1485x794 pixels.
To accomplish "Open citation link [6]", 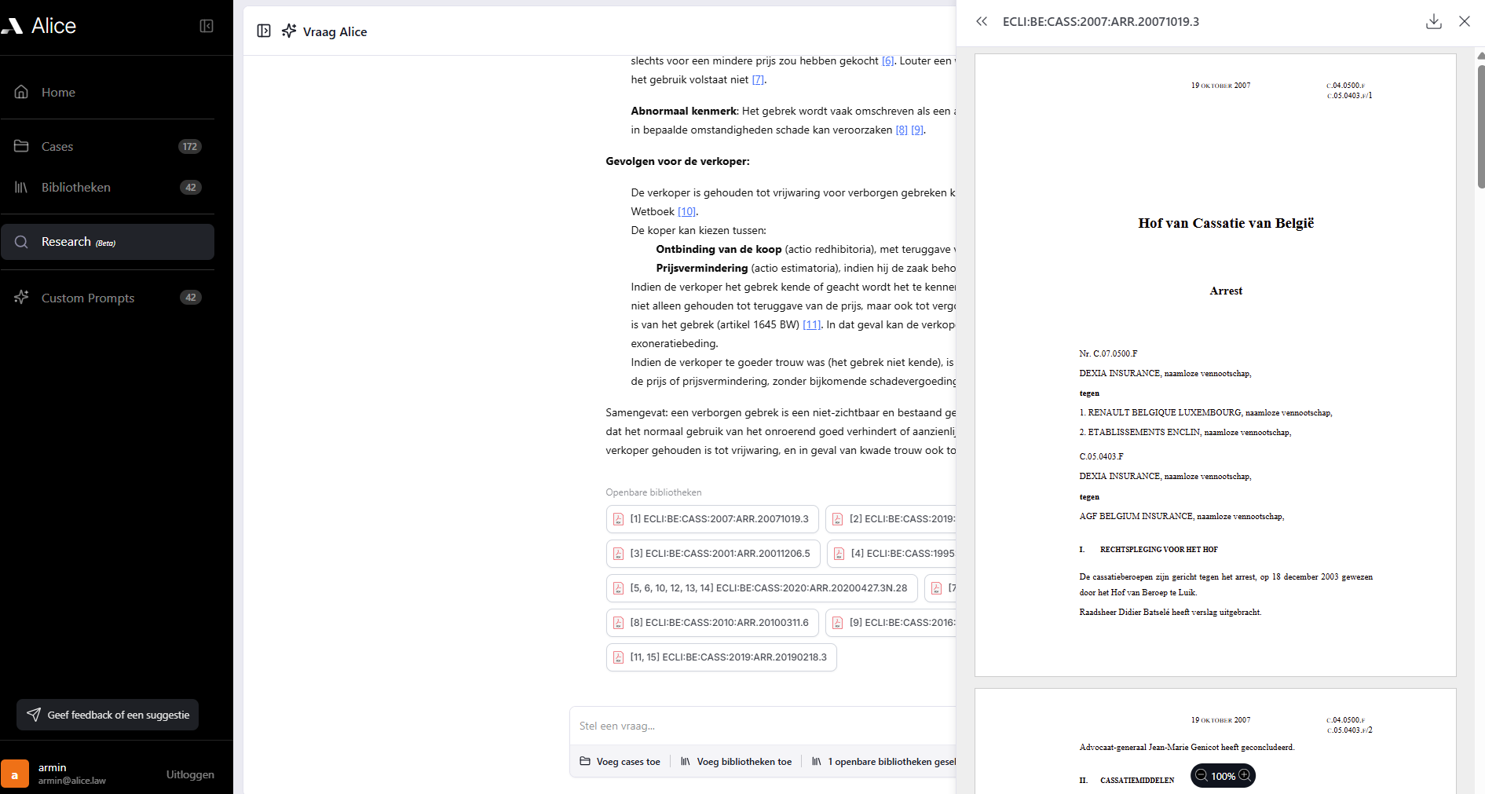I will 887,60.
